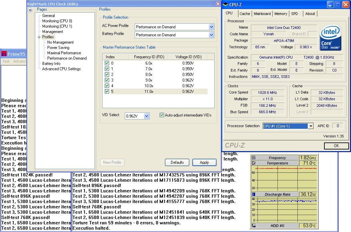
Task: Click the CPU-Z chip icon in title bar
Action: pos(226,4)
